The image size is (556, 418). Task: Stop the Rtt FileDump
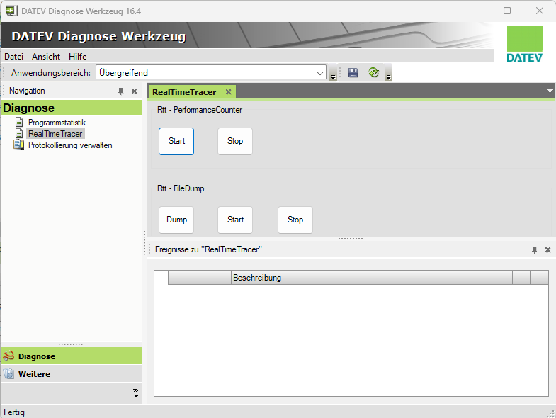pyautogui.click(x=295, y=220)
